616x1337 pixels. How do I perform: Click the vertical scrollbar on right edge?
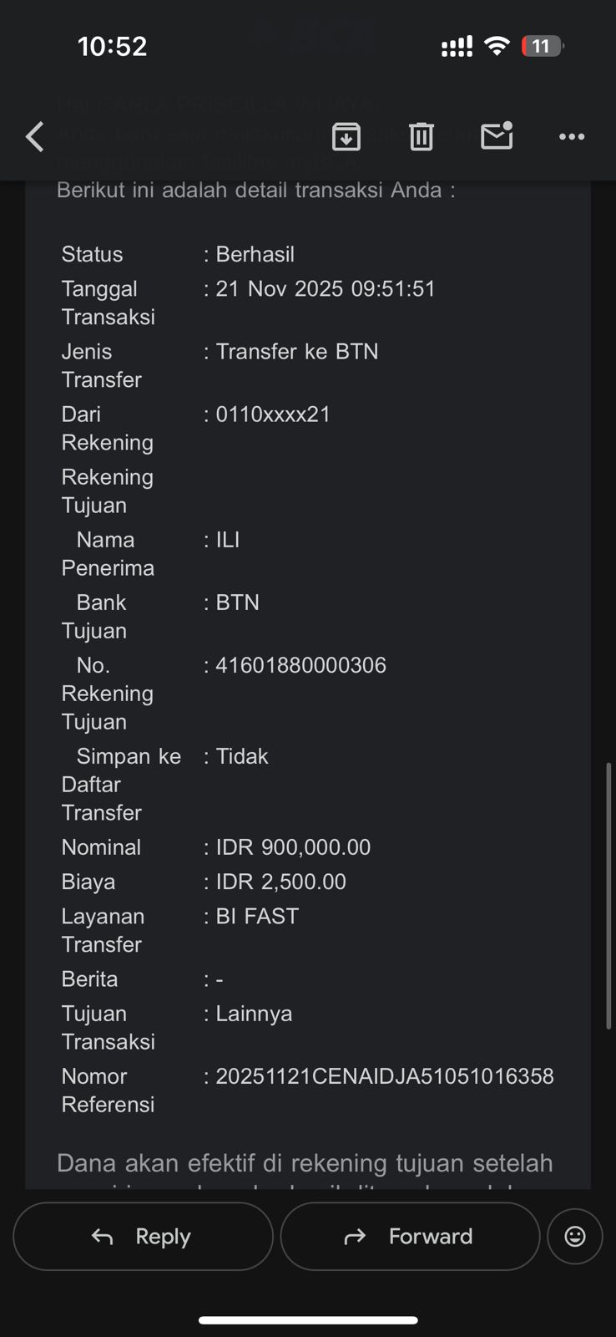[x=608, y=894]
